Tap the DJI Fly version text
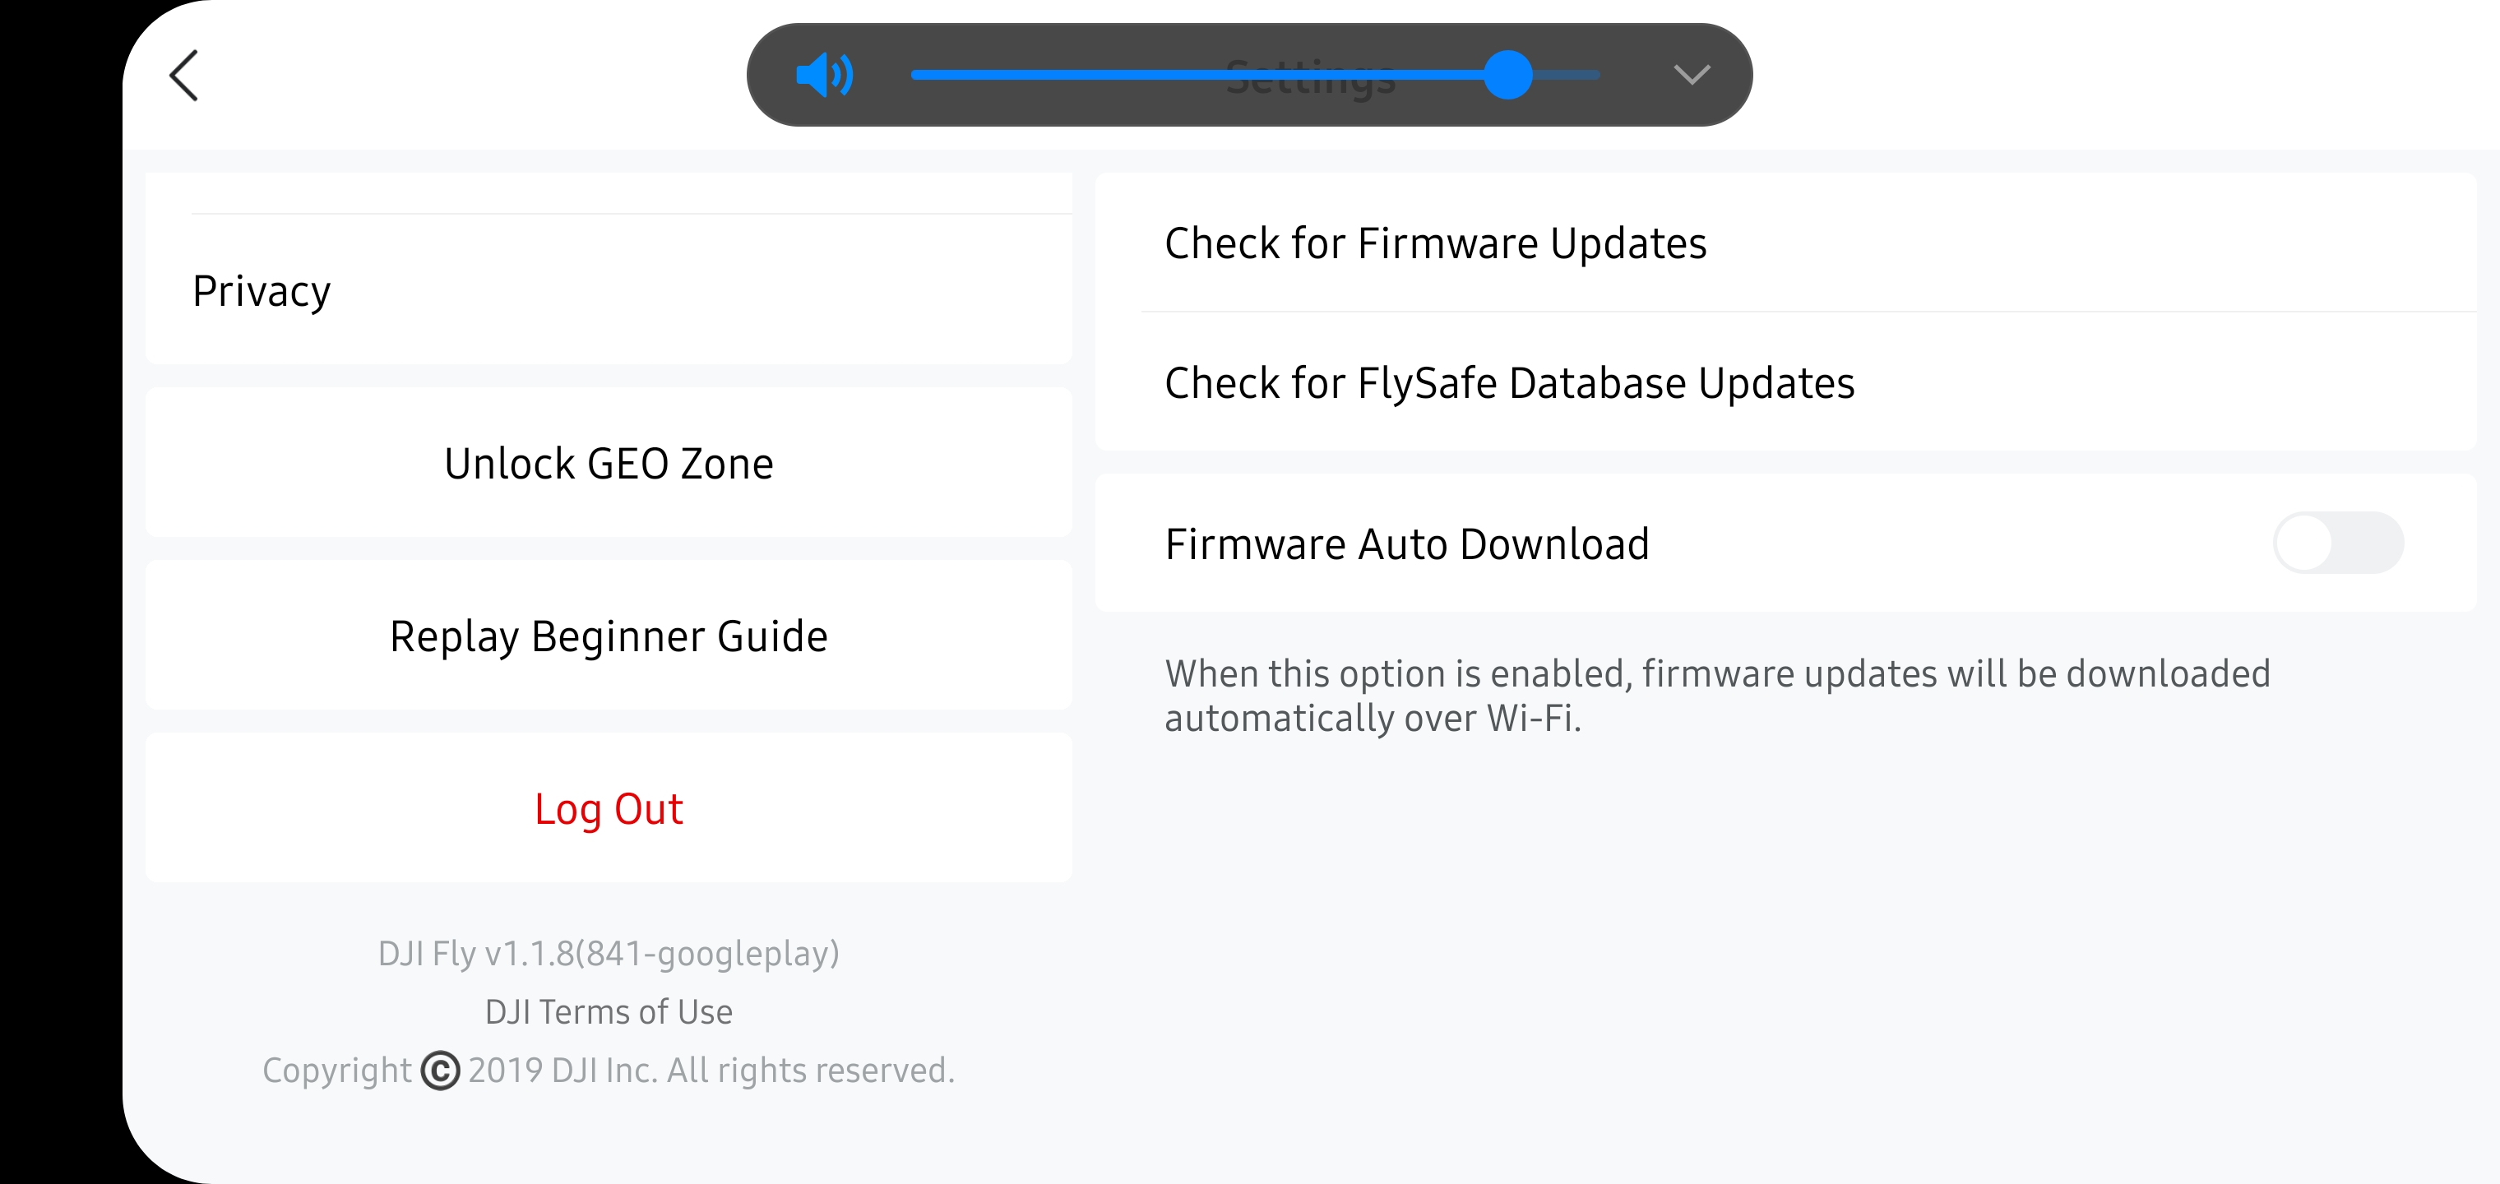Screen dimensions: 2500x1184 point(609,953)
